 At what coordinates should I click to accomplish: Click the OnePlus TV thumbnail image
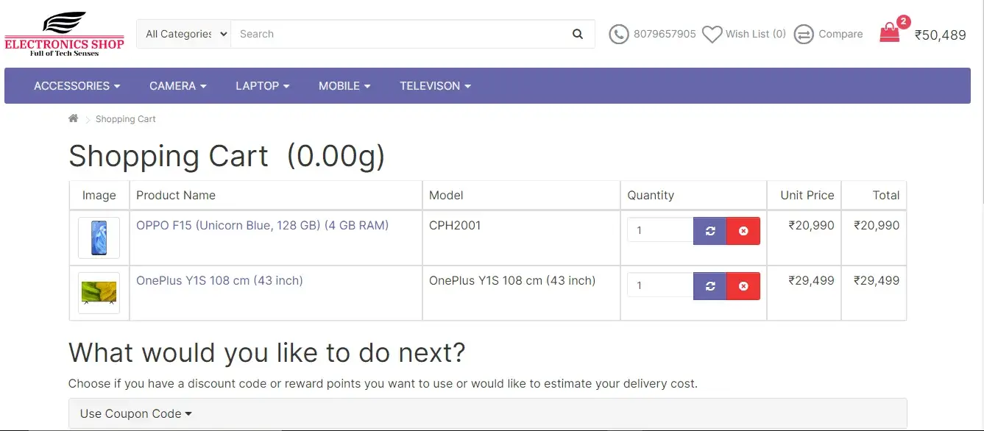pos(99,293)
